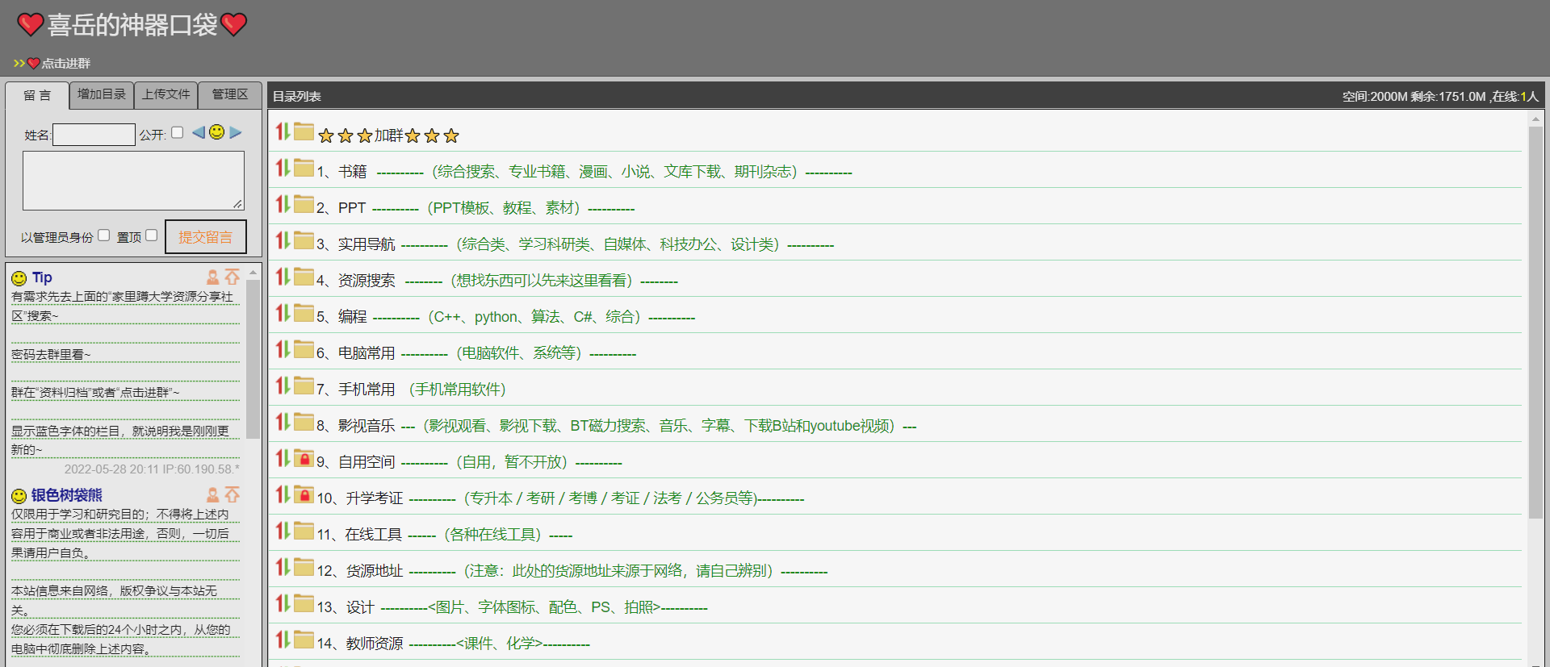The width and height of the screenshot is (1550, 667).
Task: Click the user icon on Tip message
Action: 213,277
